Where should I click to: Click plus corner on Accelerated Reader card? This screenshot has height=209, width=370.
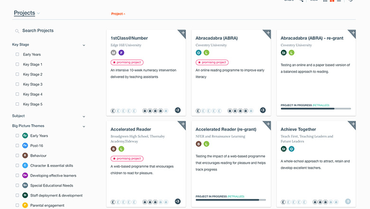[x=183, y=124]
